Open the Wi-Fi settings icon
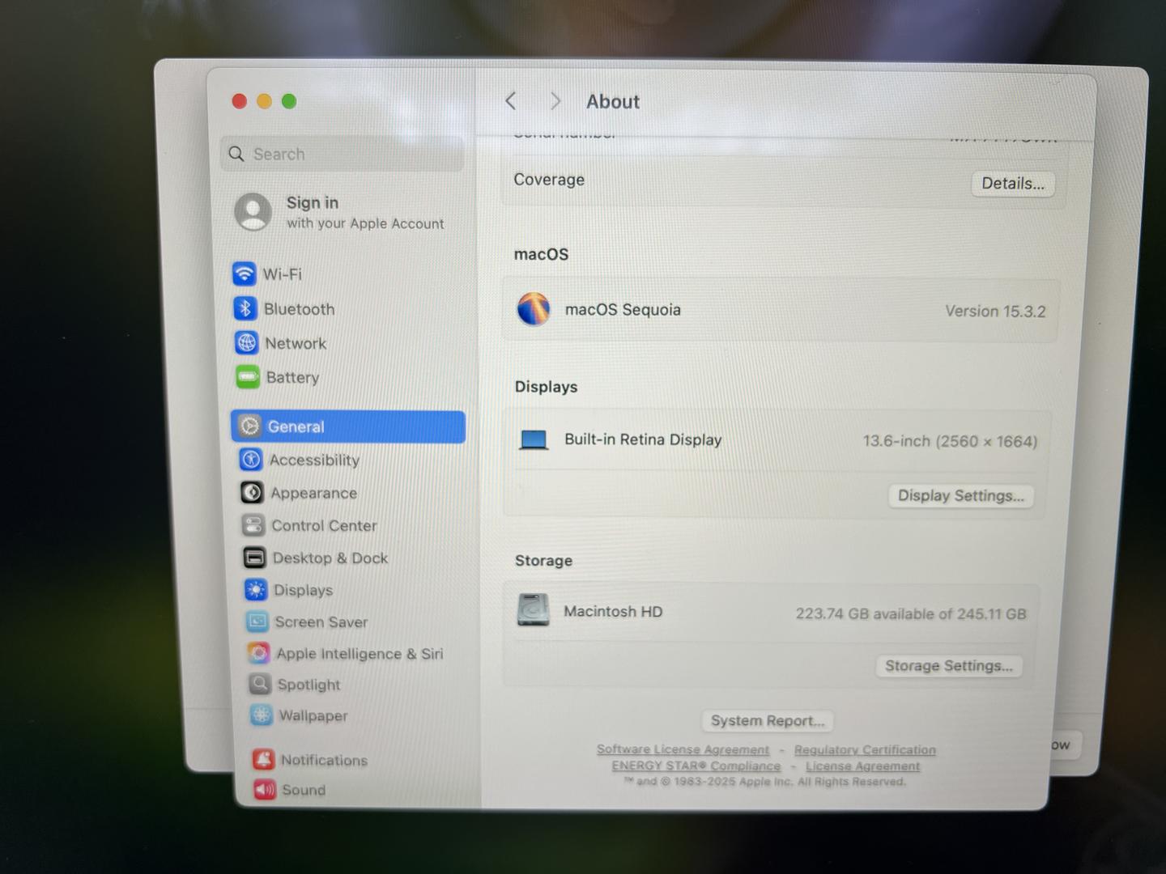The image size is (1166, 874). point(244,274)
